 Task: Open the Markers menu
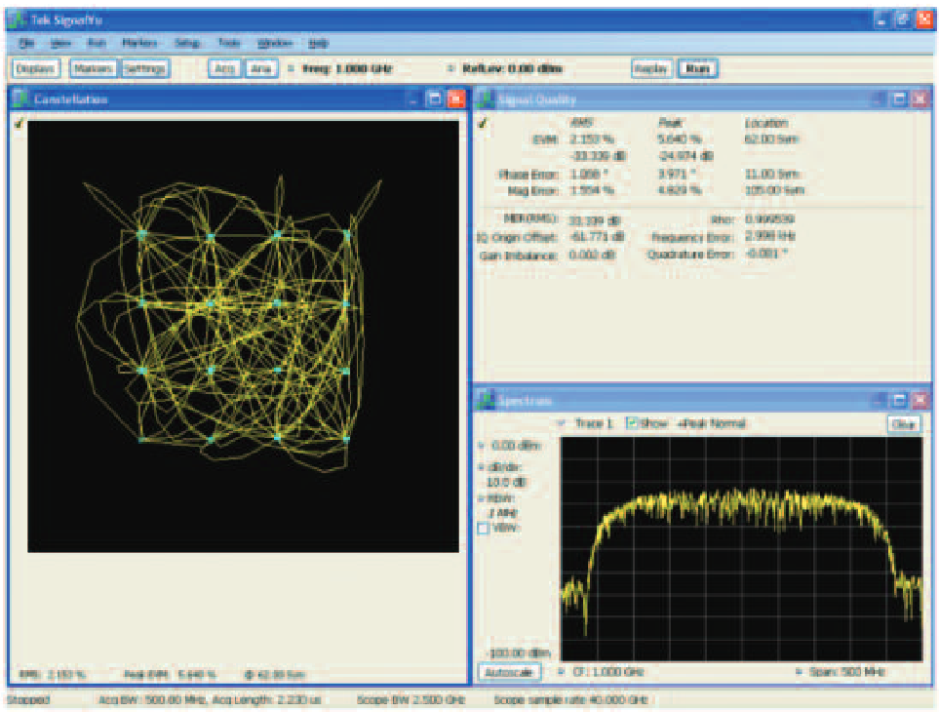click(x=139, y=42)
